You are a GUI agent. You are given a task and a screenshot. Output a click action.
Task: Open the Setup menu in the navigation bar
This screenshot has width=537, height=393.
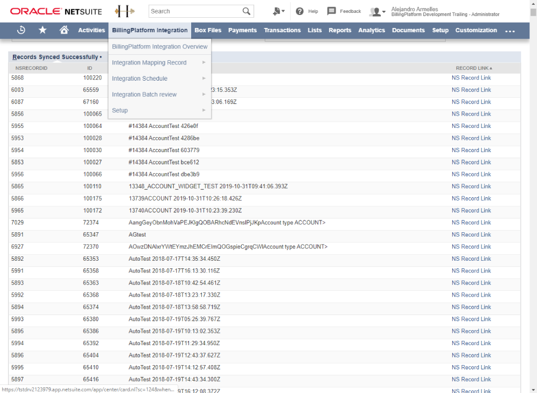[440, 30]
